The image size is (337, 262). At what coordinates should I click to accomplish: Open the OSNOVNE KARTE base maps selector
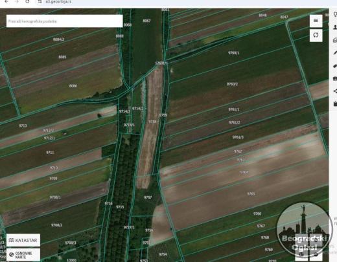click(23, 255)
